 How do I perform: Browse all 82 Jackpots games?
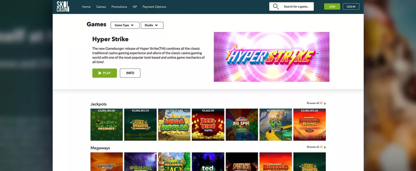(x=316, y=103)
